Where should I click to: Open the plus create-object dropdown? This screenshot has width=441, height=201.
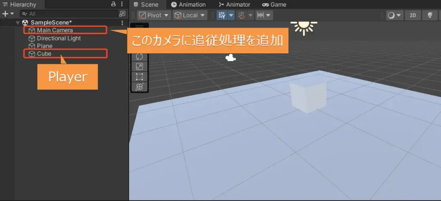[8, 13]
